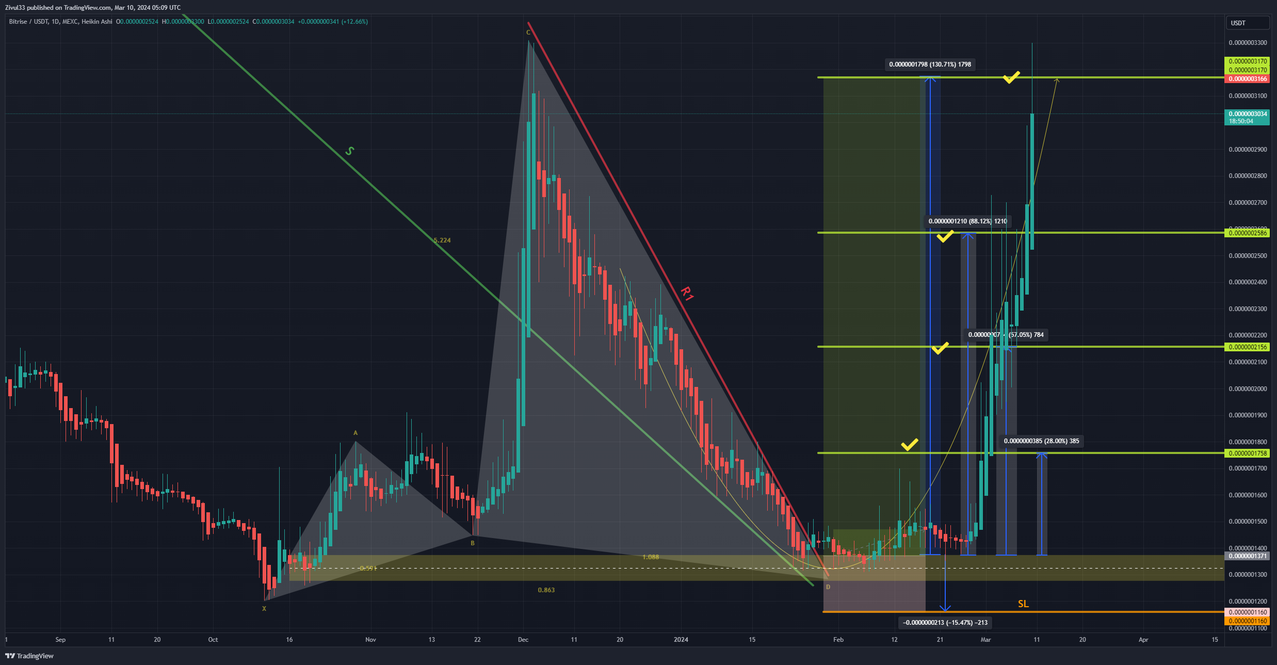1277x665 pixels.
Task: Click the TradingView logo at bottom left
Action: (x=29, y=656)
